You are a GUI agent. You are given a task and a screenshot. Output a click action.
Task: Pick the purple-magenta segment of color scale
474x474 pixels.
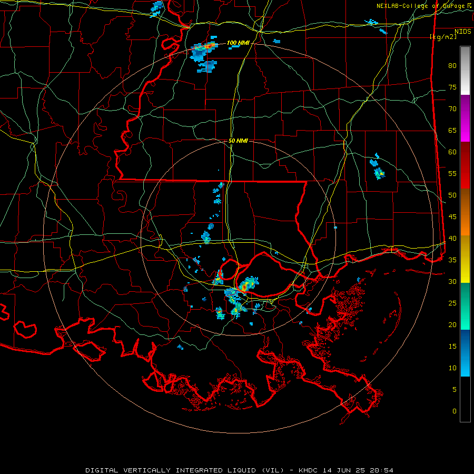465,118
